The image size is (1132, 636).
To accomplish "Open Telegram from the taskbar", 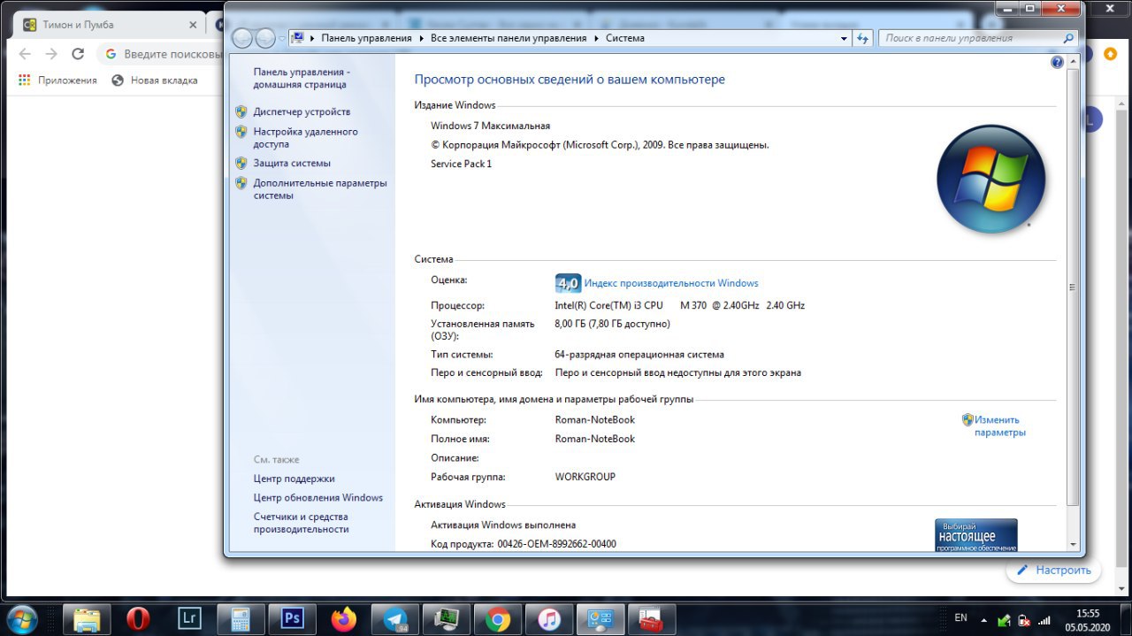I will [394, 618].
